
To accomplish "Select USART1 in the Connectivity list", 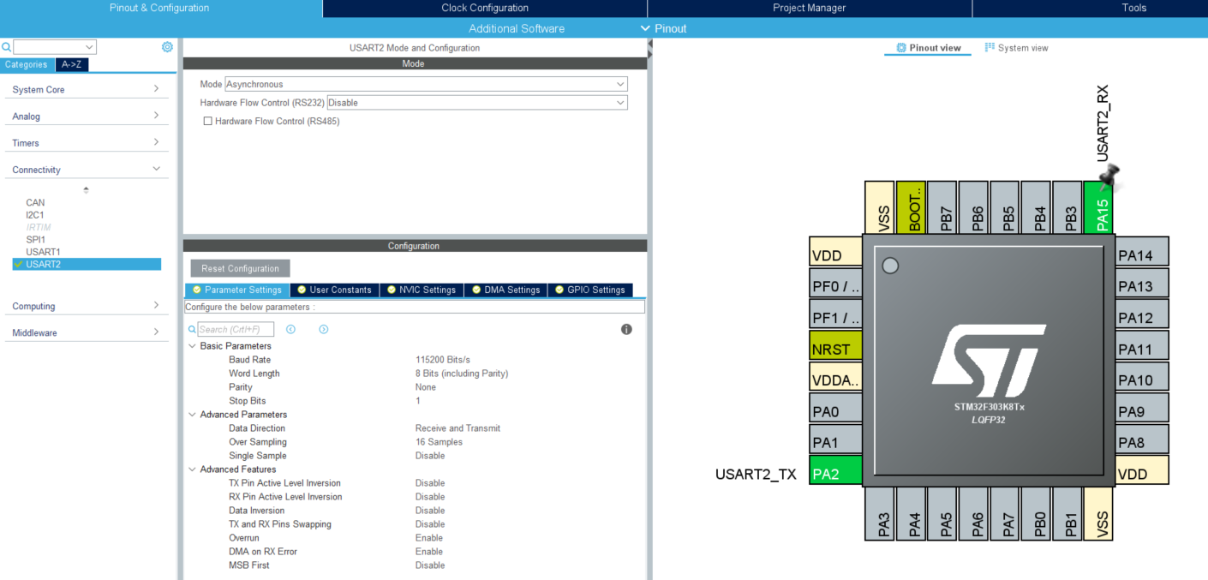I will pyautogui.click(x=43, y=252).
